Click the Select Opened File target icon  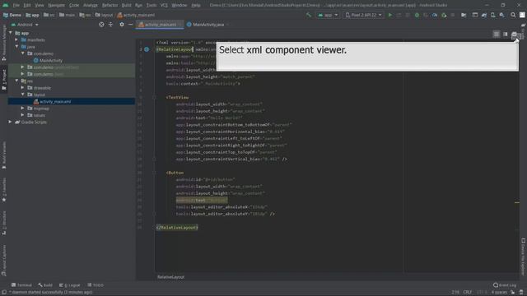click(101, 25)
